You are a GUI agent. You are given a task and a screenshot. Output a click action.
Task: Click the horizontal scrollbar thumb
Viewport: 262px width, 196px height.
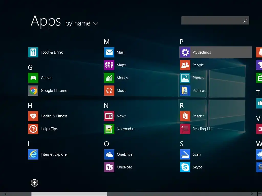(69, 194)
